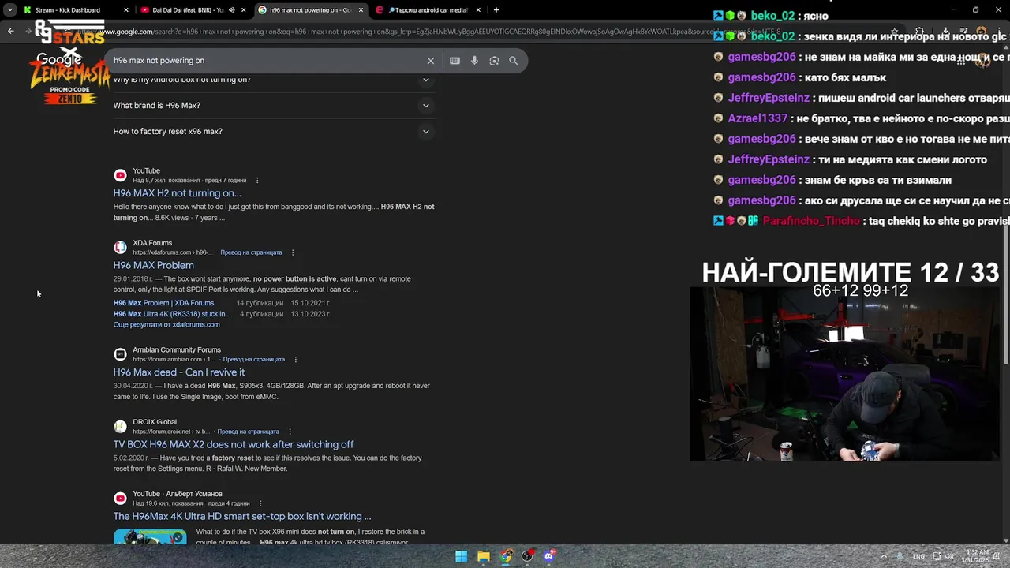Switch to Stream - Kick Dashboard tab
Screen dimensions: 1010x568
tap(68, 10)
